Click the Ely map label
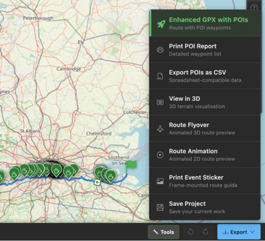Image resolution: width=265 pixels, height=241 pixels. (81, 42)
